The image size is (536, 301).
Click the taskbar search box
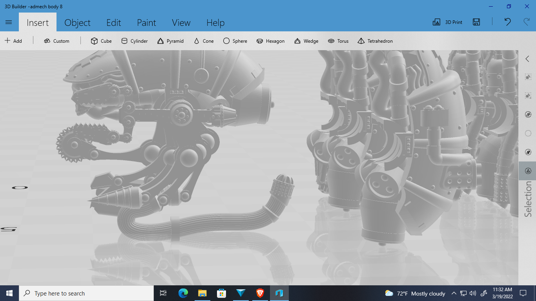point(86,293)
